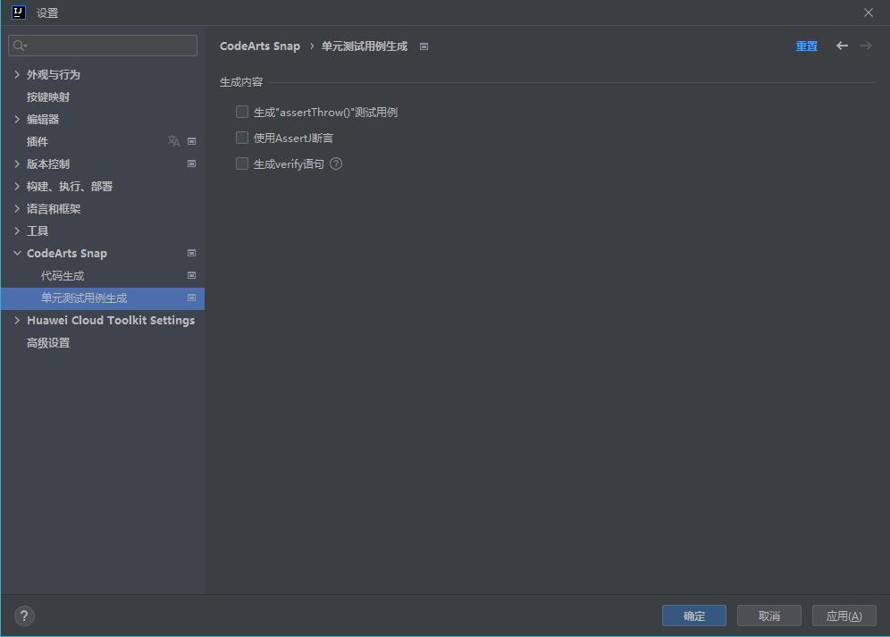Collapse the CodeArts Snap section
The image size is (890, 637).
(17, 253)
